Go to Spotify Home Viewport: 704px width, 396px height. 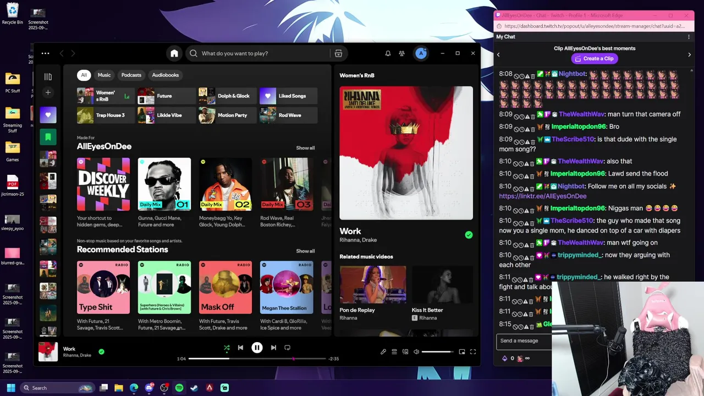click(x=174, y=53)
